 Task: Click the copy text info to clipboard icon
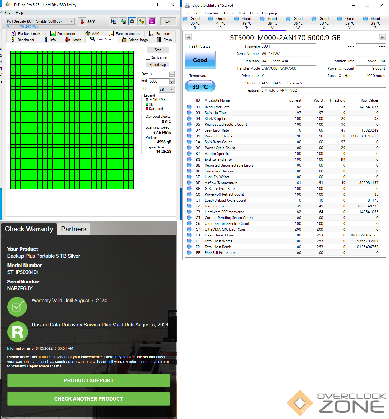[114, 21]
